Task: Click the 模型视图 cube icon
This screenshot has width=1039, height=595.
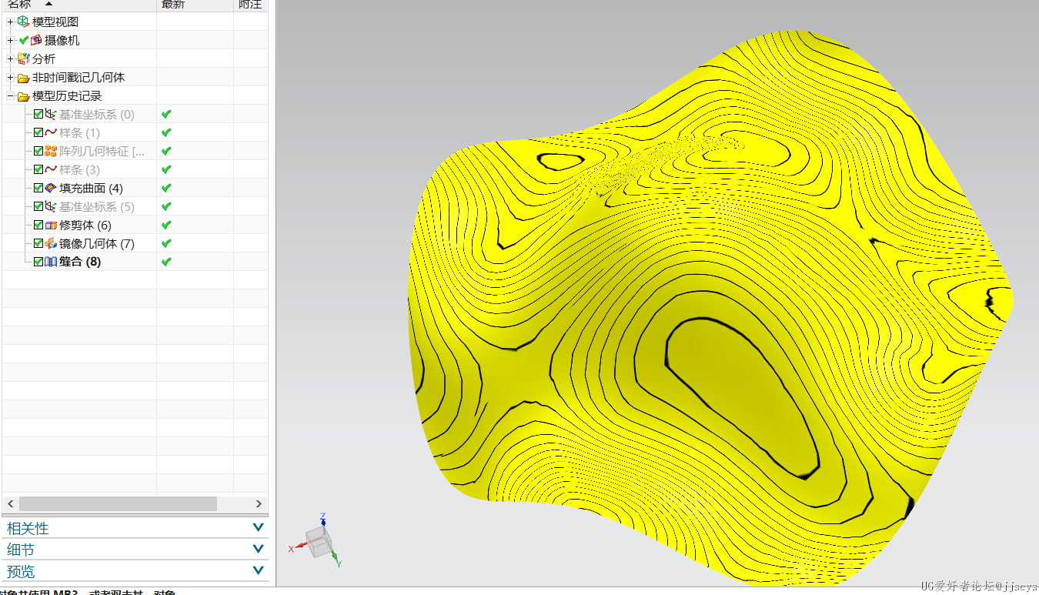Action: (23, 22)
